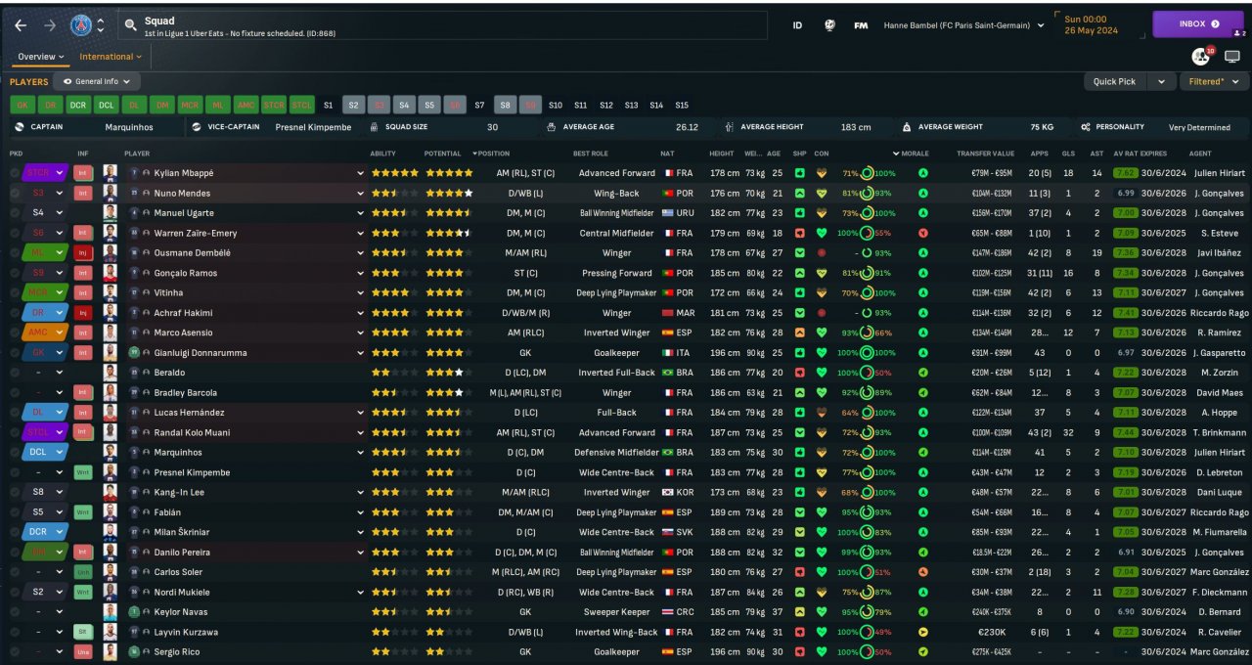
Task: Click the search magnifier icon
Action: (130, 25)
